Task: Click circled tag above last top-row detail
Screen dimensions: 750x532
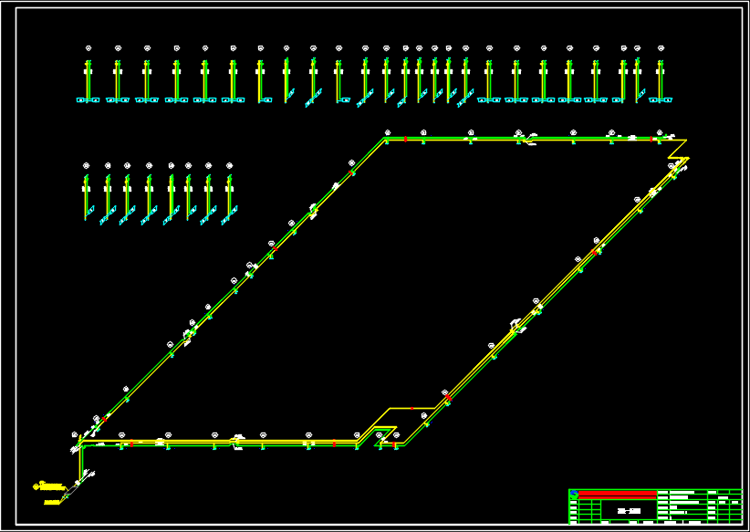Action: 661,47
